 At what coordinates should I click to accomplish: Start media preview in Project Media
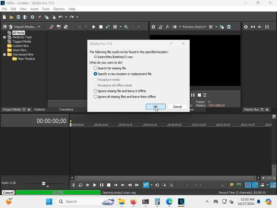point(94,27)
